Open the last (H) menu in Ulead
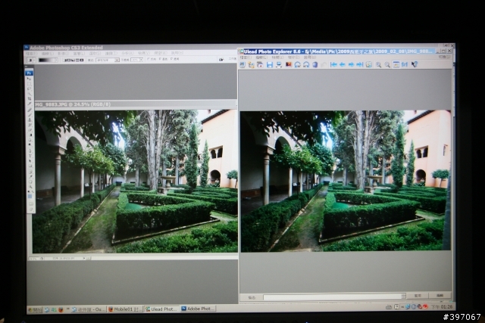The image size is (485, 323). (310, 57)
